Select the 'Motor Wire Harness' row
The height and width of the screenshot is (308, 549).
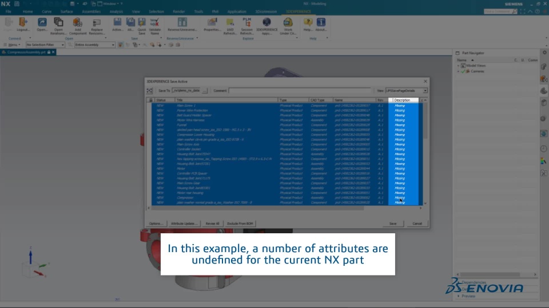287,120
